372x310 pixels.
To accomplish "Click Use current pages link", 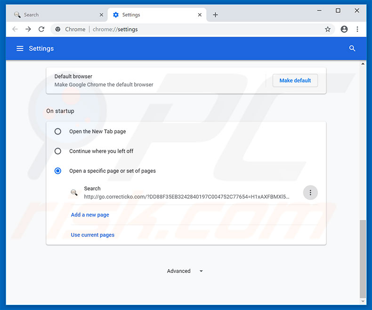I will pyautogui.click(x=92, y=235).
